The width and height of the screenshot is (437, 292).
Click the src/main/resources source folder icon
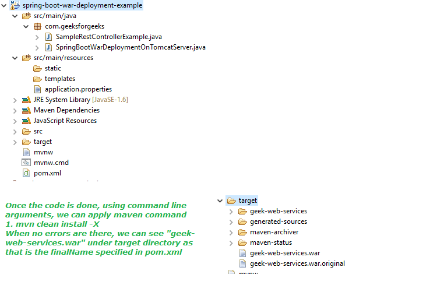coord(26,58)
